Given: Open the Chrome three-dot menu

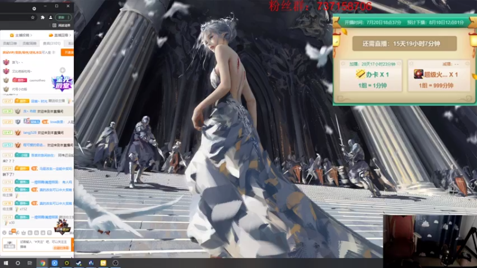Looking at the screenshot, I should (69, 18).
